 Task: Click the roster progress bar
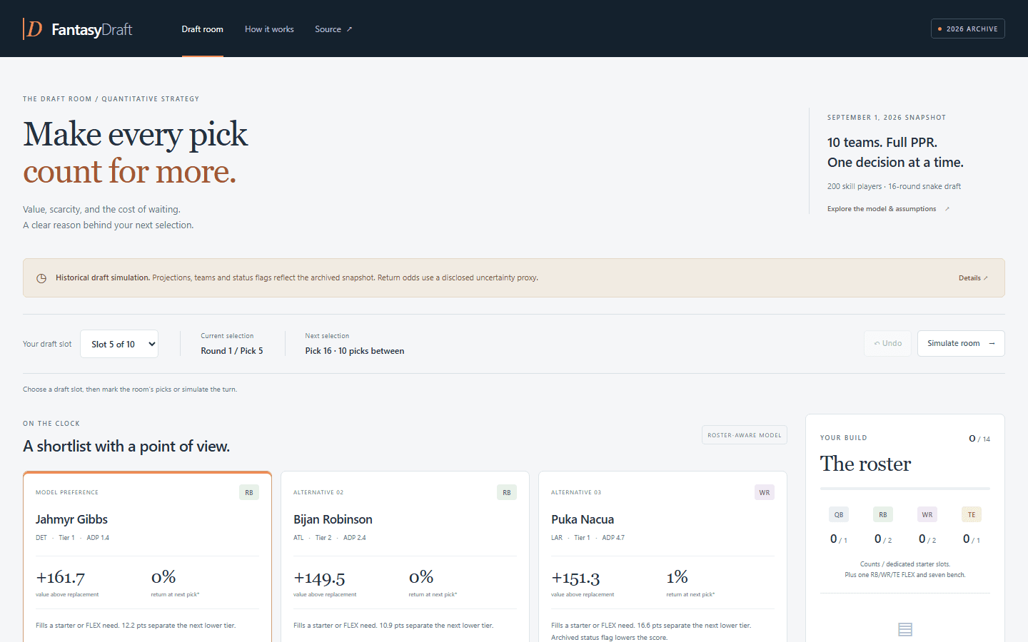point(905,489)
